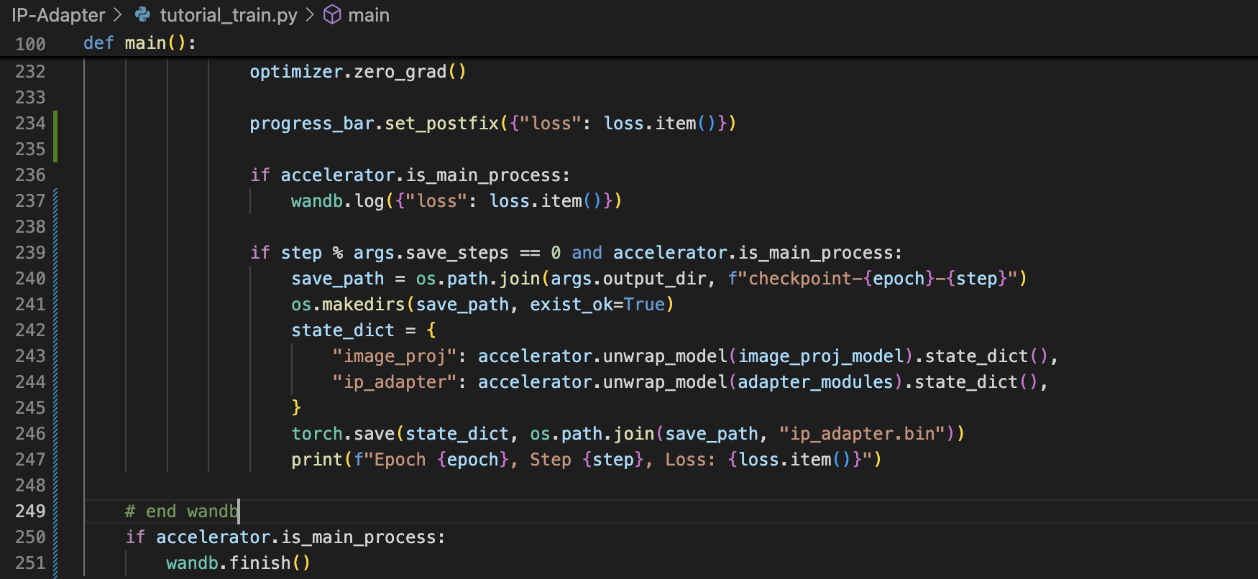Click optimizer.zero_grad() on line 232
This screenshot has height=579, width=1258.
(357, 72)
